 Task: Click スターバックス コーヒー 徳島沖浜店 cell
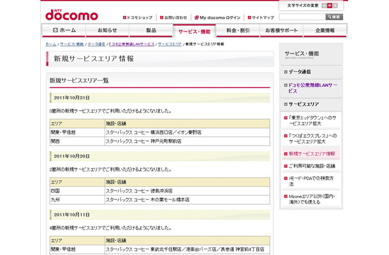pyautogui.click(x=187, y=191)
